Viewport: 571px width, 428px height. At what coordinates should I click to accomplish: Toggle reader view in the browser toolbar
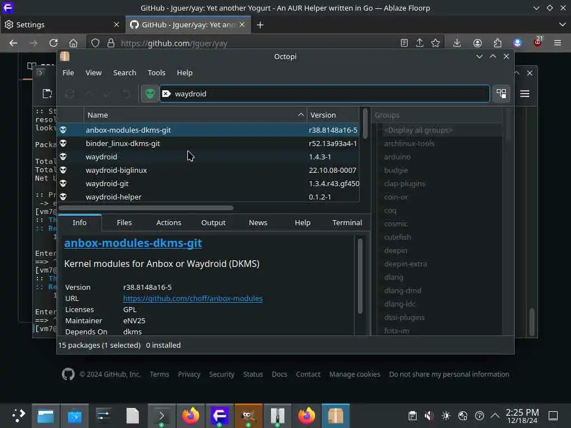tap(404, 43)
